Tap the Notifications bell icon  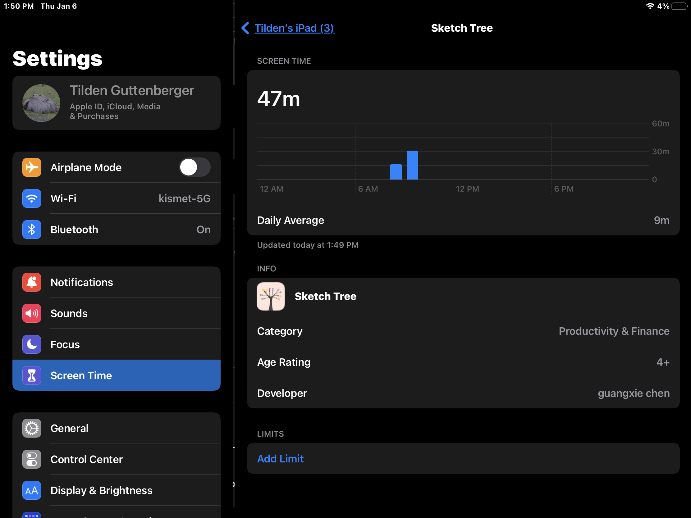32,282
